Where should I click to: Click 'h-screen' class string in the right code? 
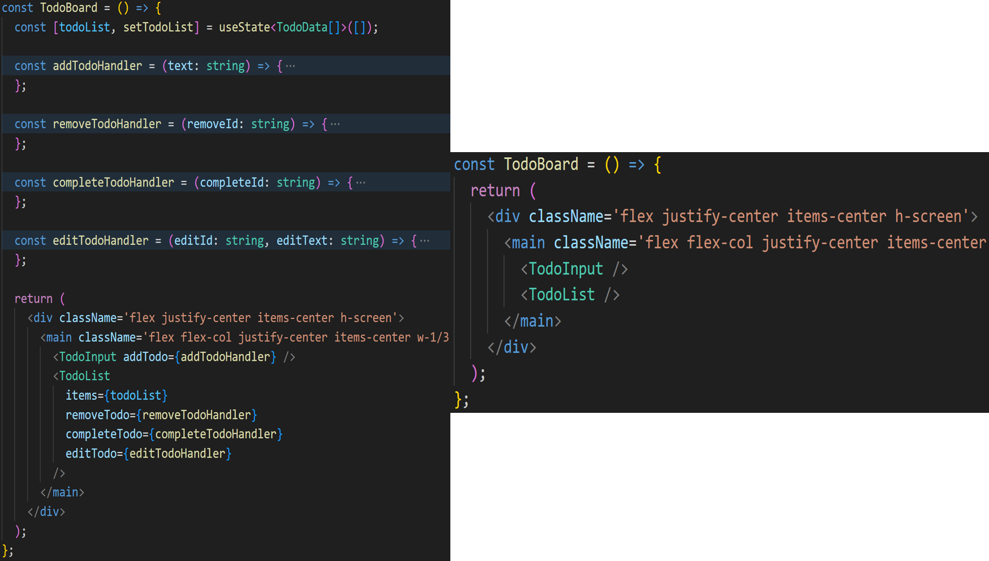click(928, 217)
